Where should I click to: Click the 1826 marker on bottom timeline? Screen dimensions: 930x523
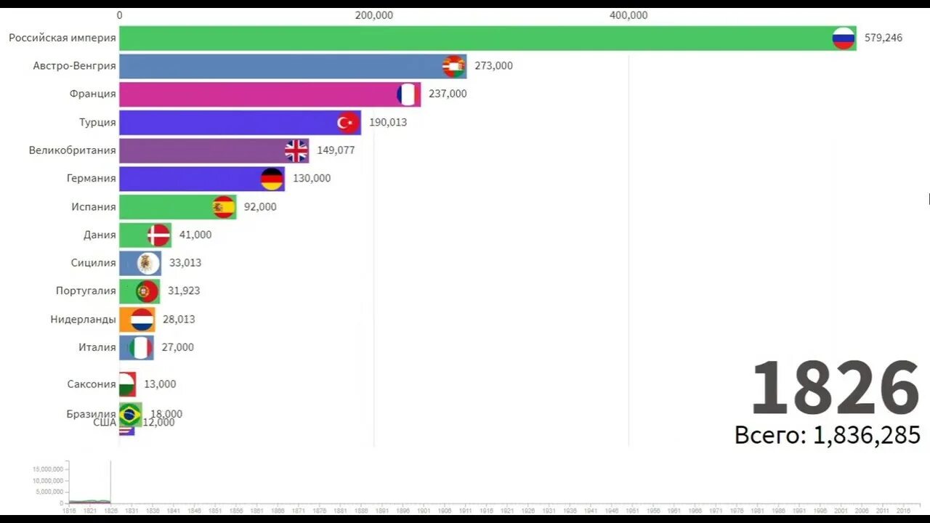pos(110,511)
